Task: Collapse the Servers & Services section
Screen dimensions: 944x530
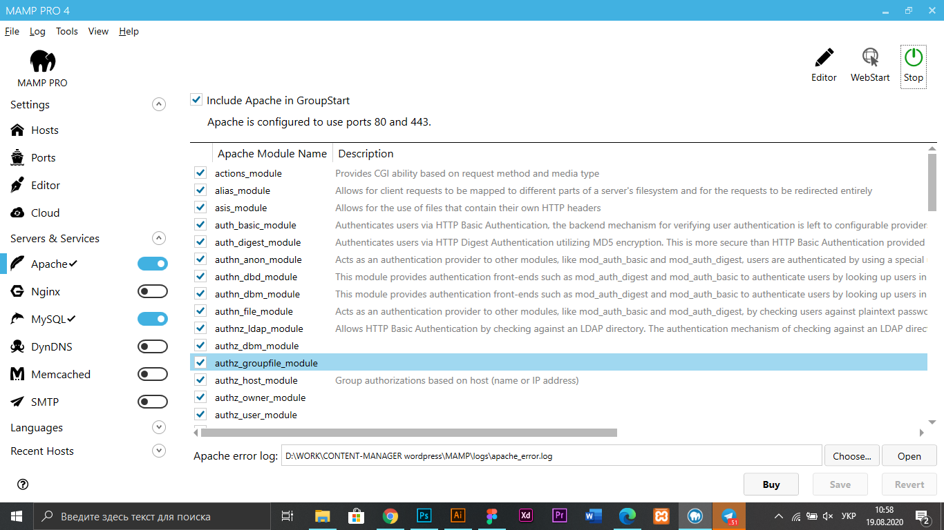Action: pyautogui.click(x=159, y=238)
